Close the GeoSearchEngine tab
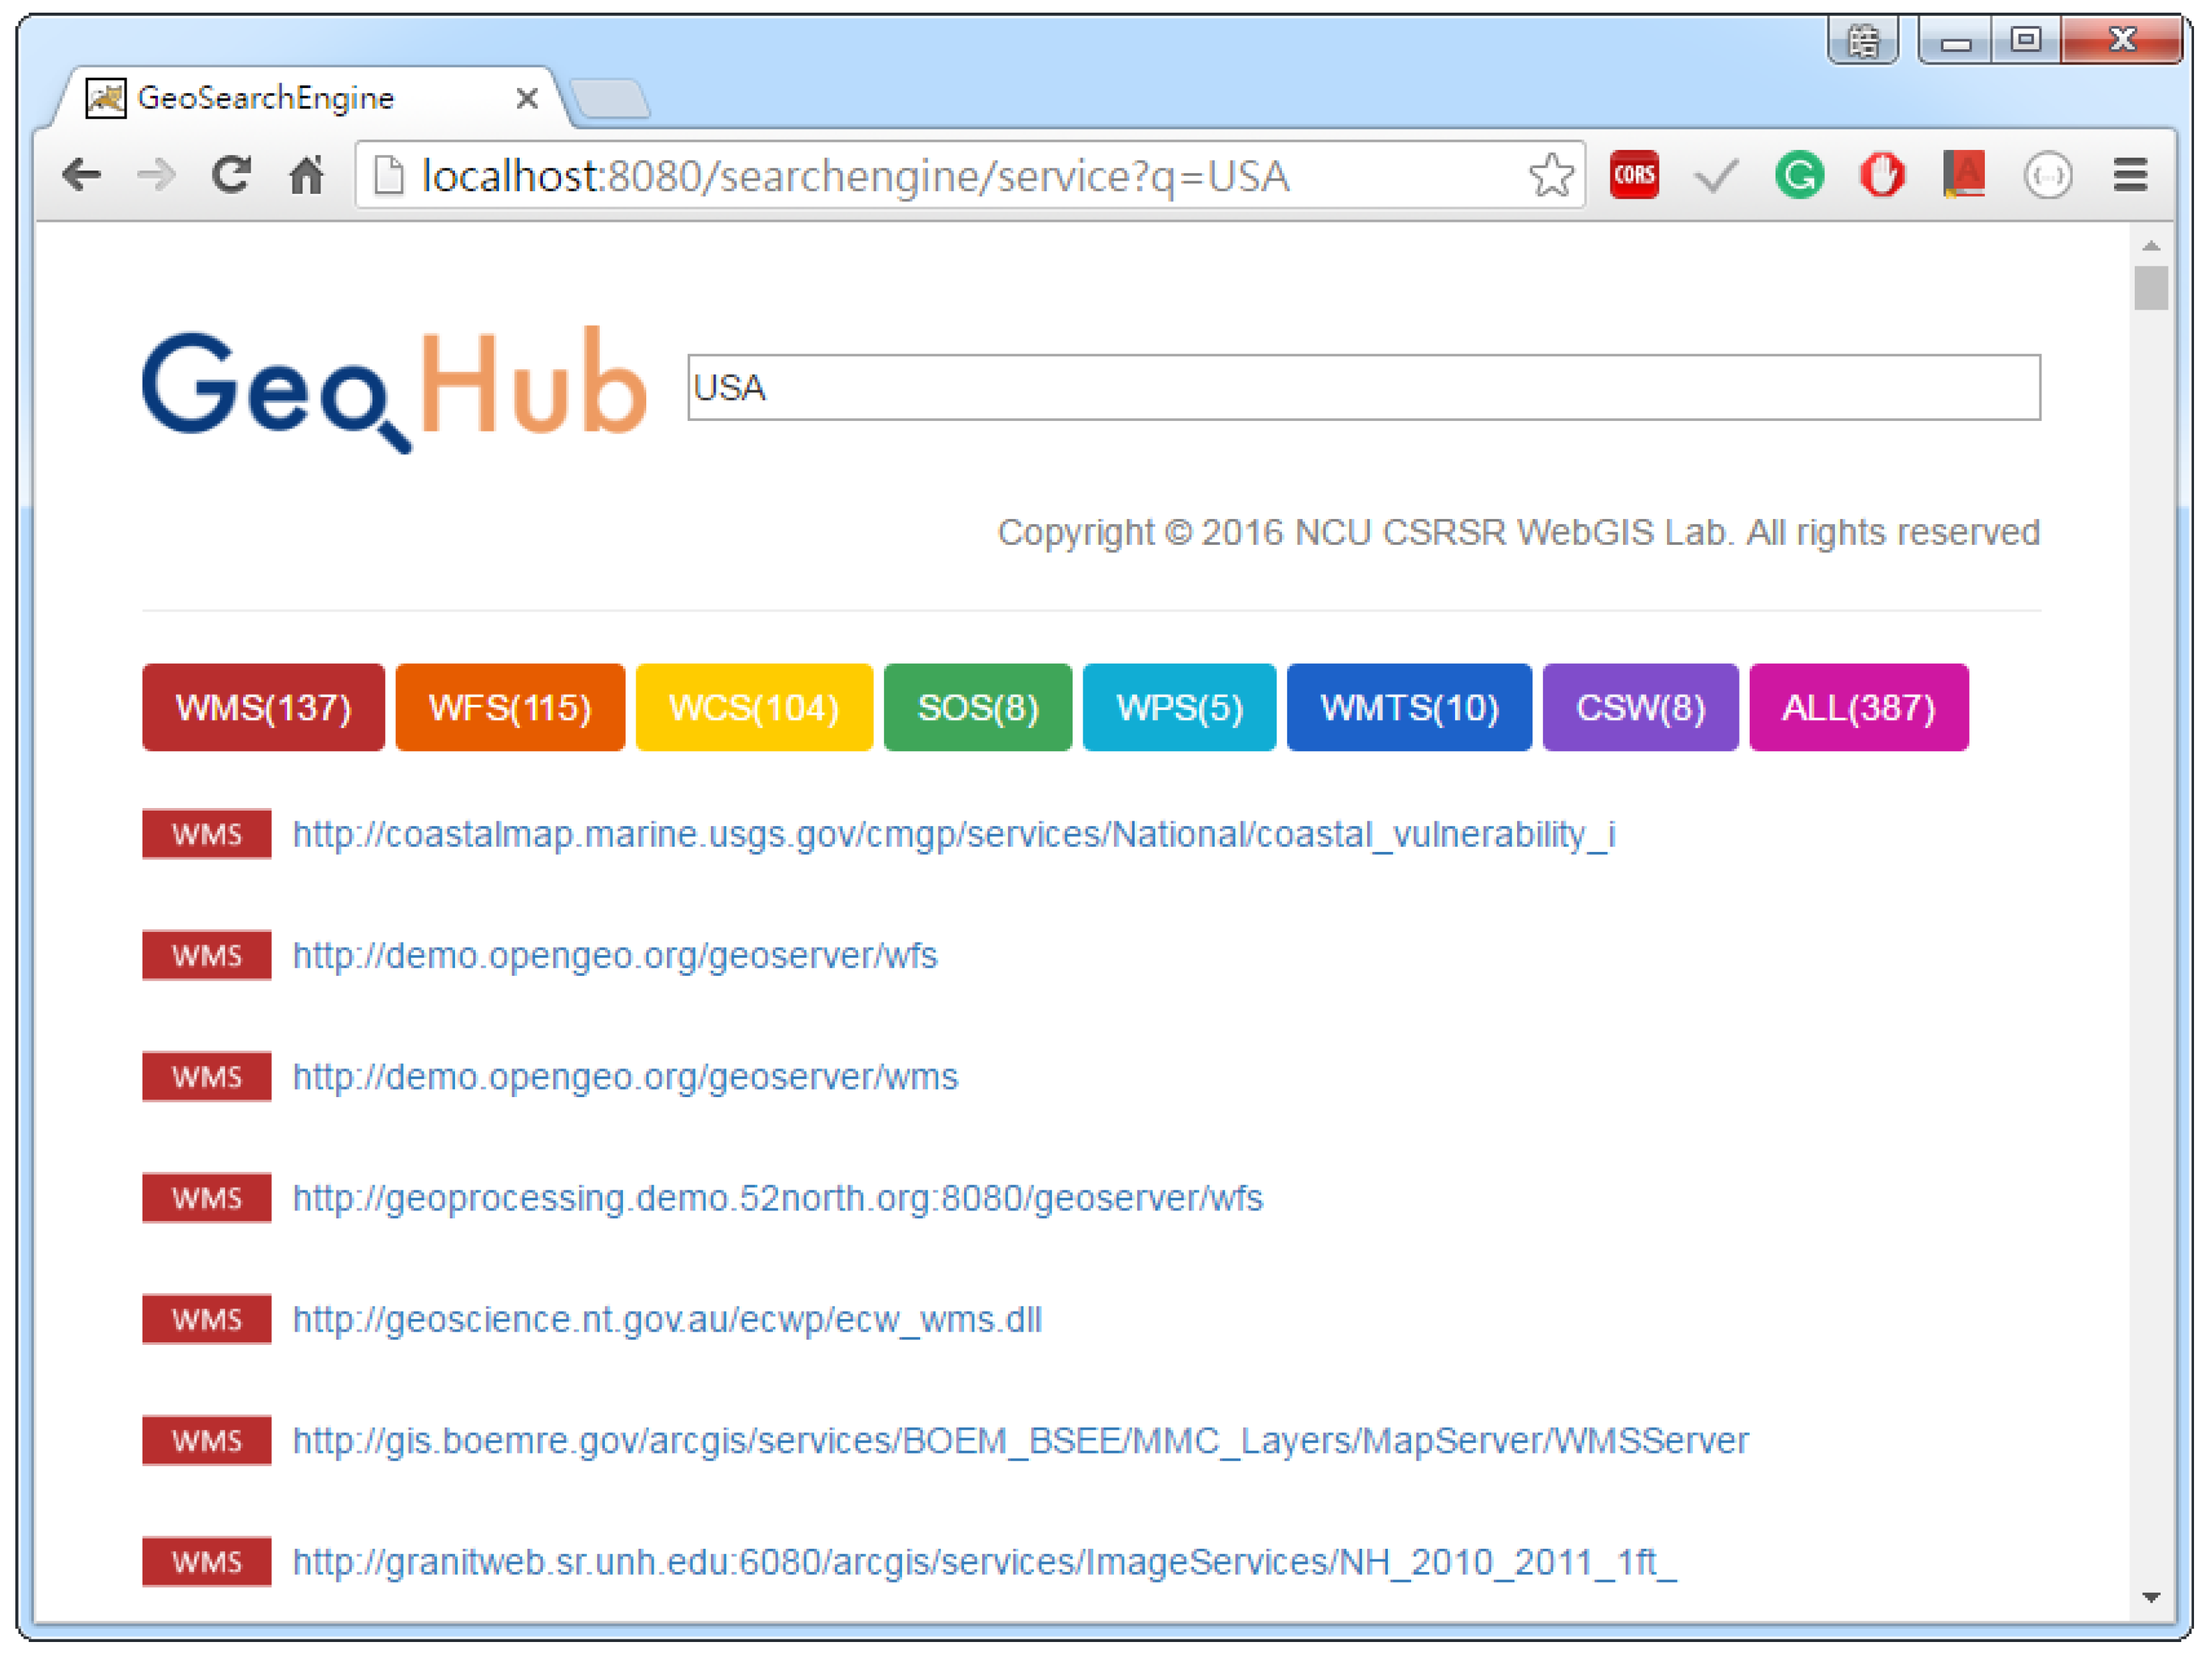Image resolution: width=2212 pixels, height=1654 pixels. click(527, 98)
